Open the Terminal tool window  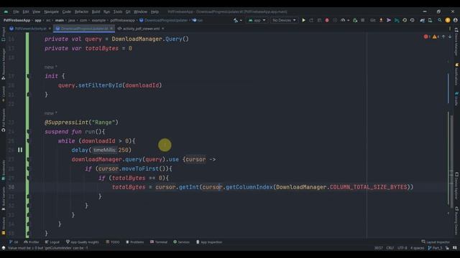tap(159, 242)
